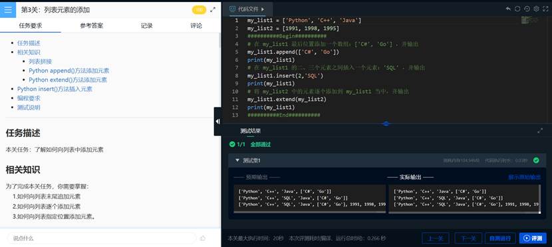552x247 pixels.
Task: Click the 自测运行 self-test button
Action: [500, 238]
